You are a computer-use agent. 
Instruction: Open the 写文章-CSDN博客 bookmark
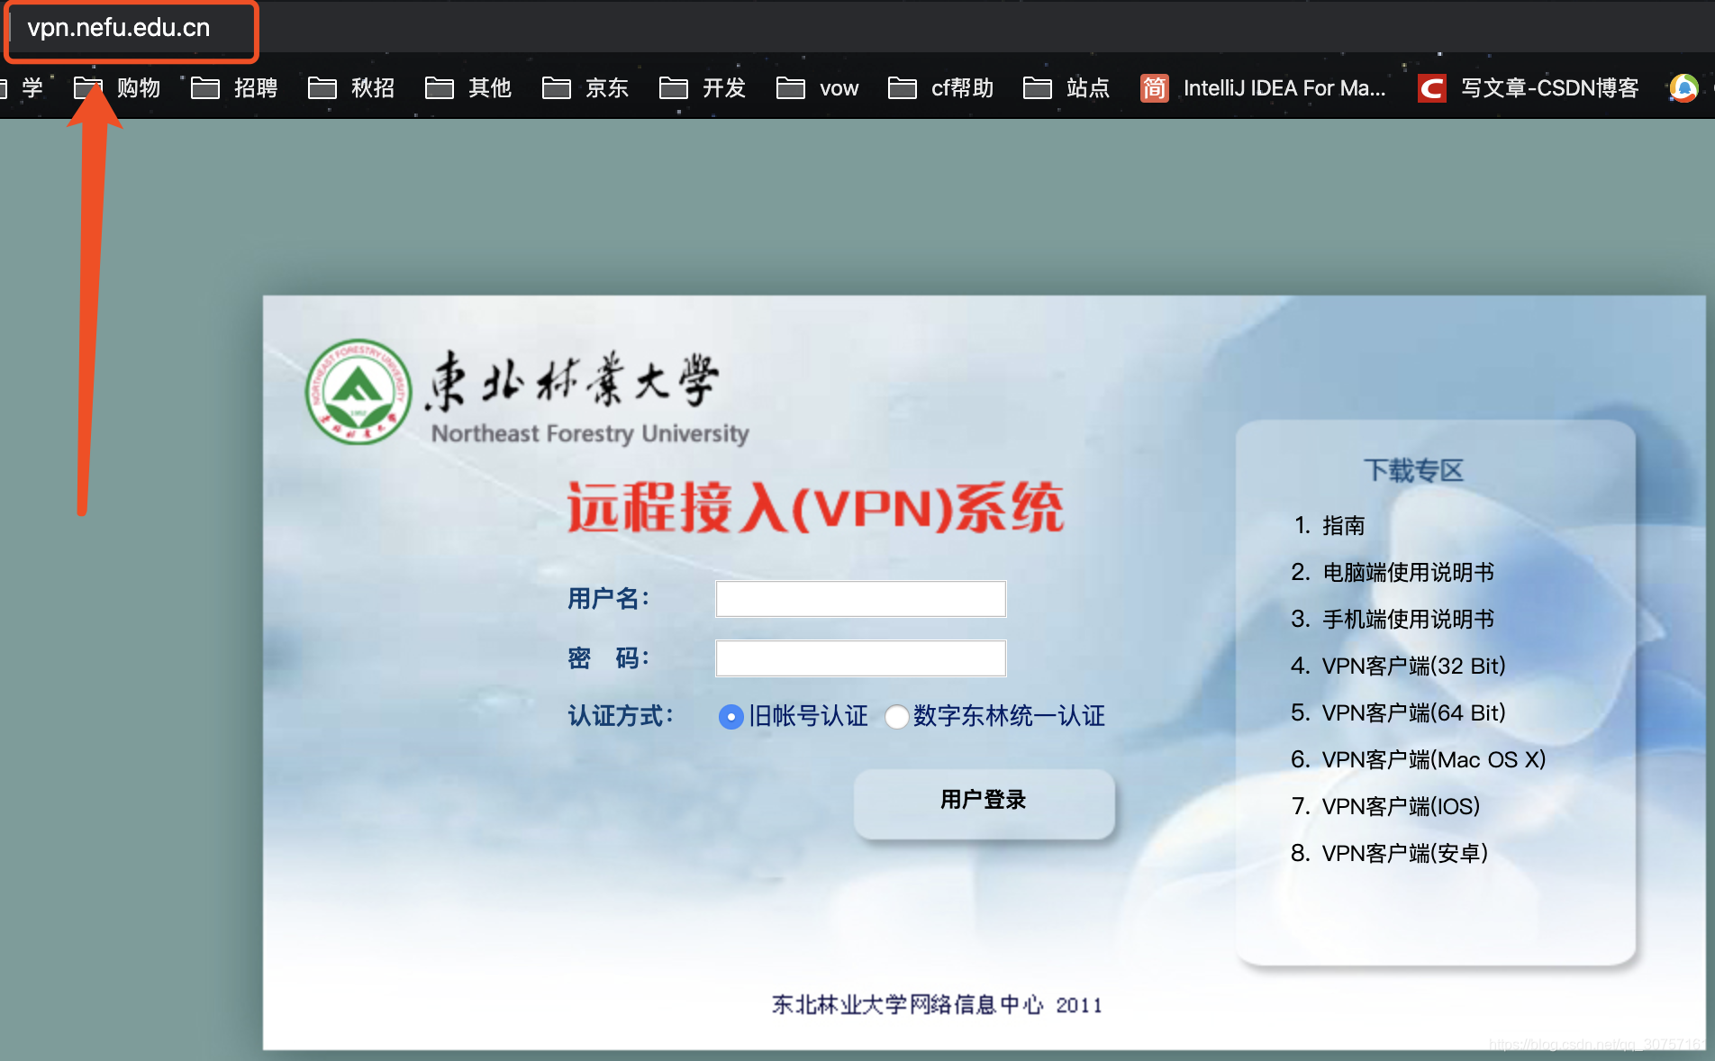(x=1528, y=88)
